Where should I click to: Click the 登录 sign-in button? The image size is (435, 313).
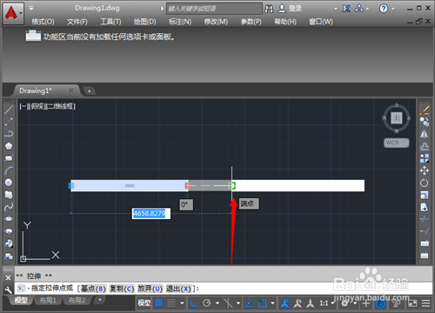pos(290,9)
